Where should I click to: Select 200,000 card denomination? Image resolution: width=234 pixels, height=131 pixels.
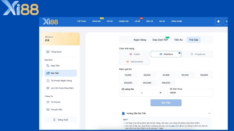[x=128, y=83]
